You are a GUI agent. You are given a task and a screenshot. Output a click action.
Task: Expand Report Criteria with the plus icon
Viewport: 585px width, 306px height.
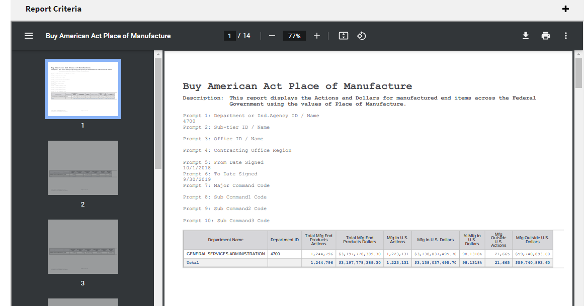(x=565, y=9)
